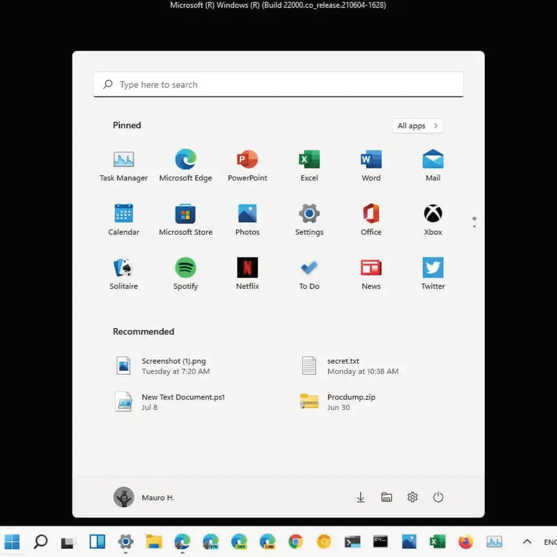Open the Twitter app

[432, 267]
